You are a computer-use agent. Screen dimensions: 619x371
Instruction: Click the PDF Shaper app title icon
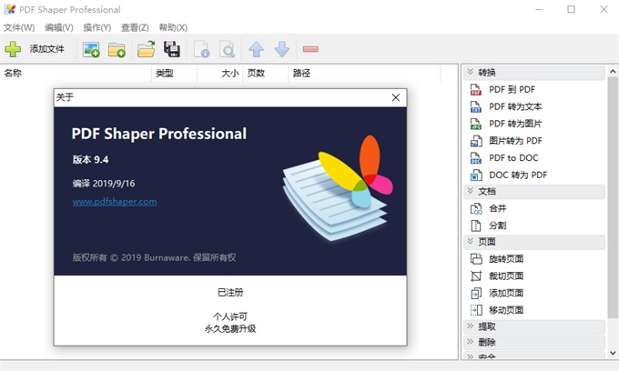coord(9,9)
